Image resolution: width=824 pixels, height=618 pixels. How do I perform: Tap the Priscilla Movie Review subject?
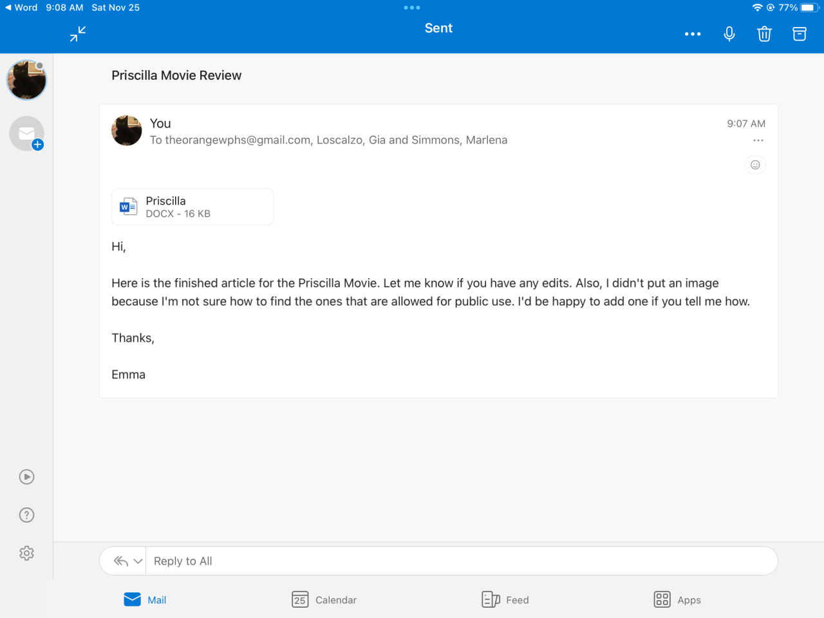click(176, 75)
